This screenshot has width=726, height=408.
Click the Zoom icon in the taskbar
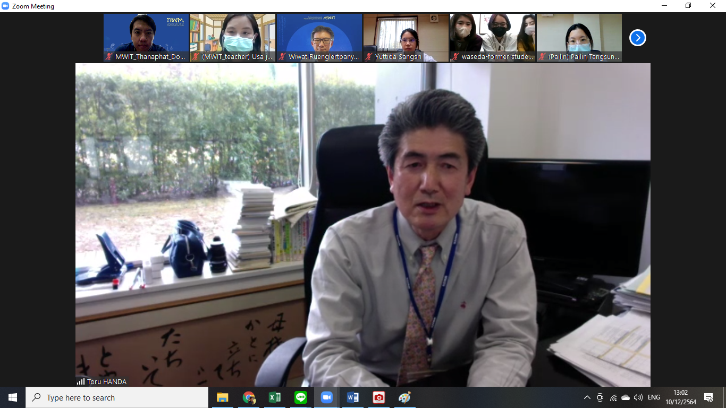(326, 397)
